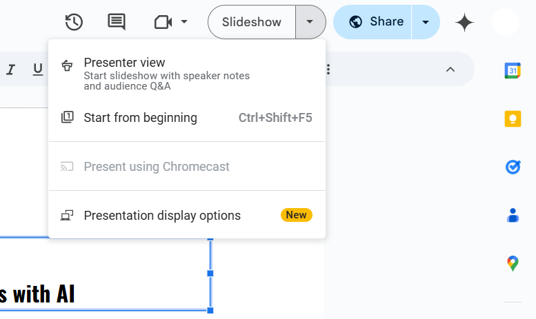
Task: Collapse the Slideshow dropdown arrow
Action: (310, 22)
